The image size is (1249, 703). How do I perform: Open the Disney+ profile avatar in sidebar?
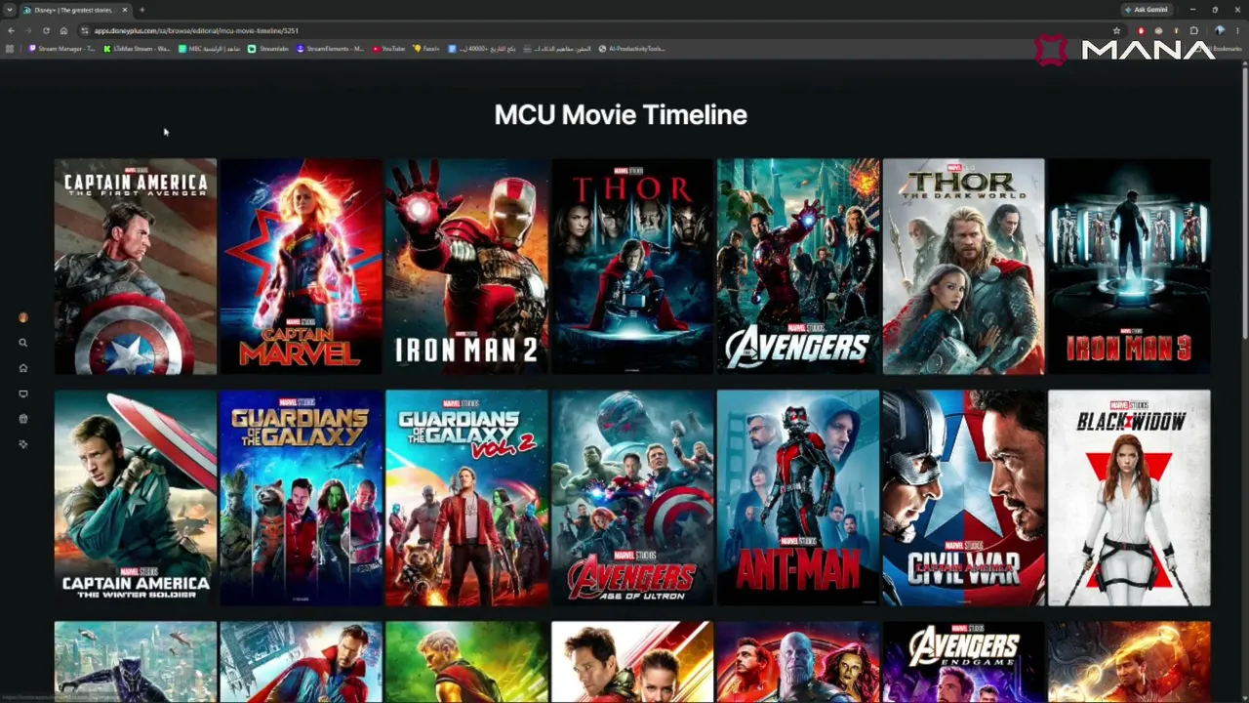pyautogui.click(x=22, y=317)
